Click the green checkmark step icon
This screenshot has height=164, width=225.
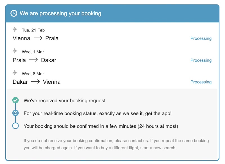click(x=15, y=100)
